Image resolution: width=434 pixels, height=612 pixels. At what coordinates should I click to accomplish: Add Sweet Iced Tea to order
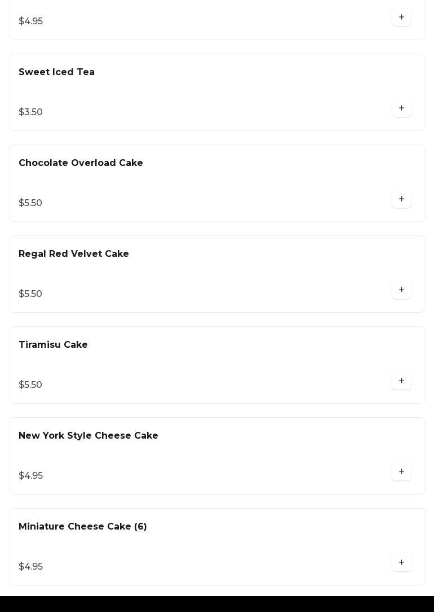tap(401, 108)
